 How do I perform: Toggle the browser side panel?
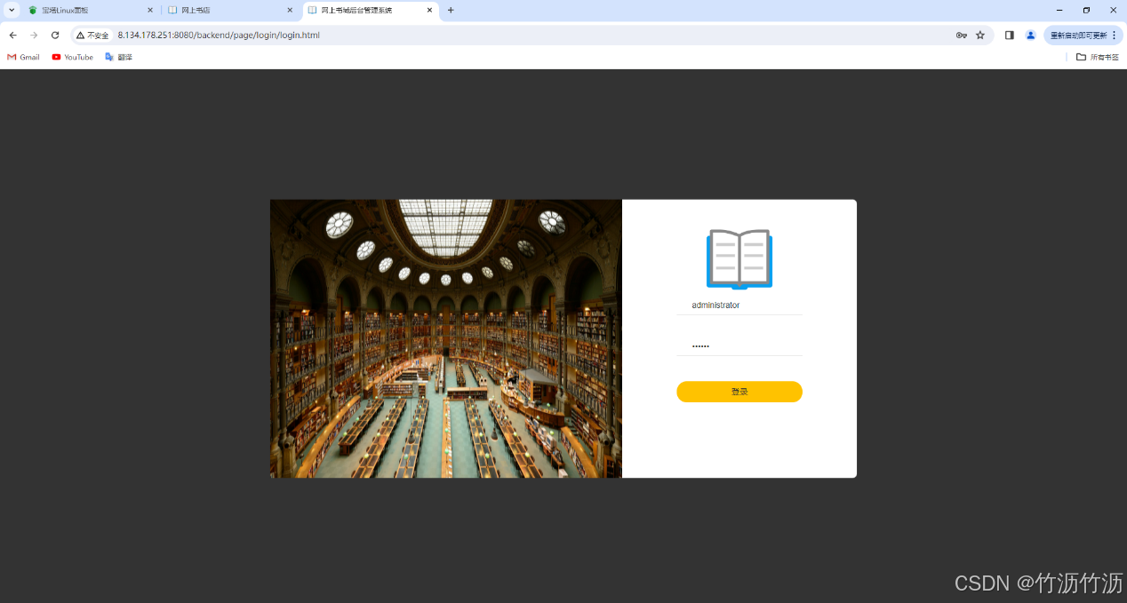(1009, 36)
